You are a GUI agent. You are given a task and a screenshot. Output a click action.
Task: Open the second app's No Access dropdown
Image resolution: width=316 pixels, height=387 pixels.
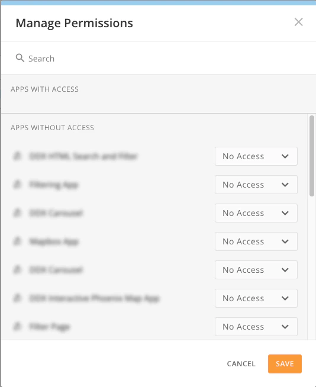[x=256, y=185]
